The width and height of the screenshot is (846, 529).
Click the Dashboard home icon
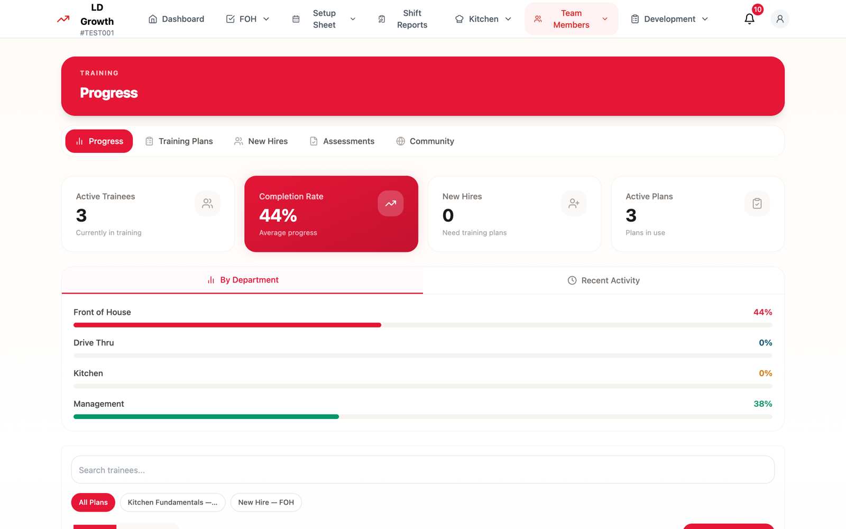[x=153, y=19]
